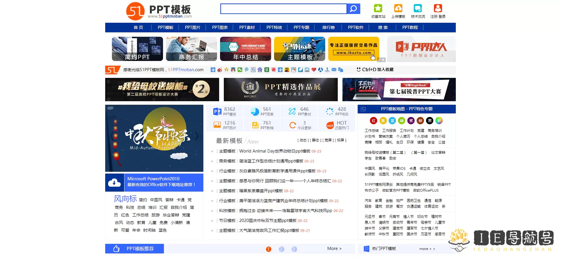Open 第七届锐普PPT大赛 banner
This screenshot has height=259, width=561.
click(x=399, y=90)
